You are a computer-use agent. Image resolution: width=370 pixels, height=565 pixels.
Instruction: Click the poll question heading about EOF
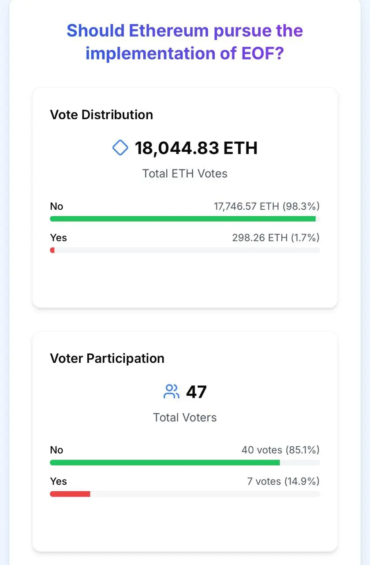[x=185, y=42]
